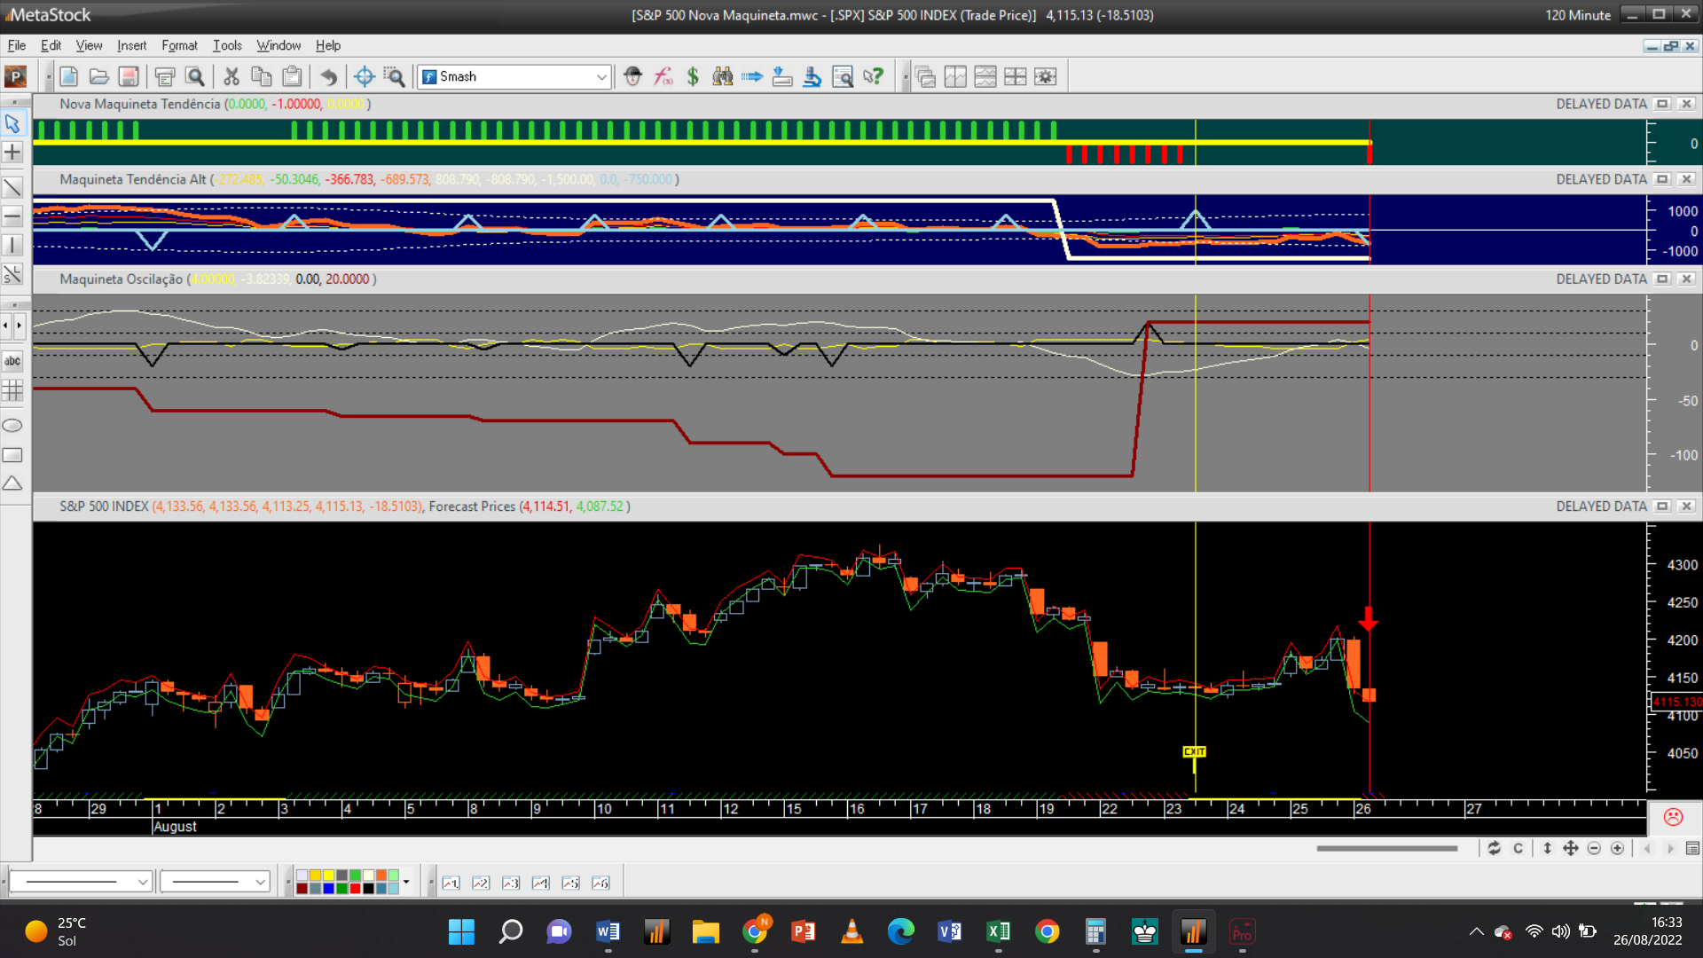Viewport: 1703px width, 958px height.
Task: Expand the color palette arrow
Action: pyautogui.click(x=406, y=882)
